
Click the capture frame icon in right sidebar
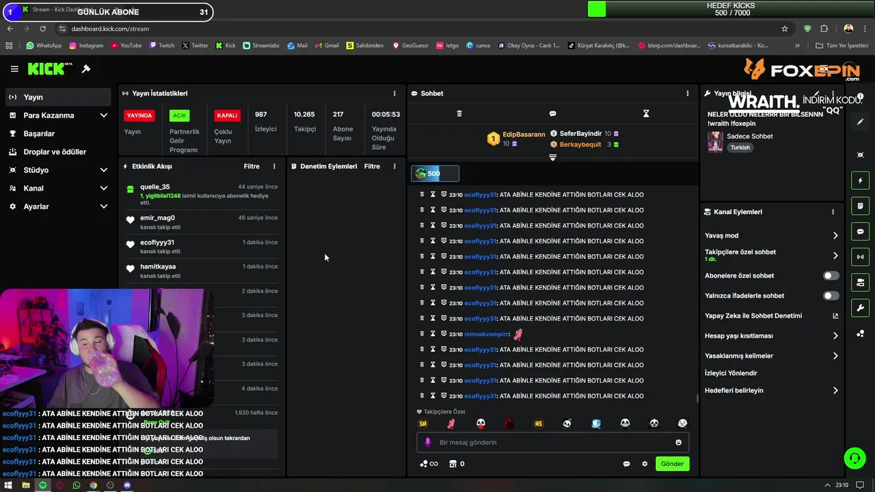861,155
